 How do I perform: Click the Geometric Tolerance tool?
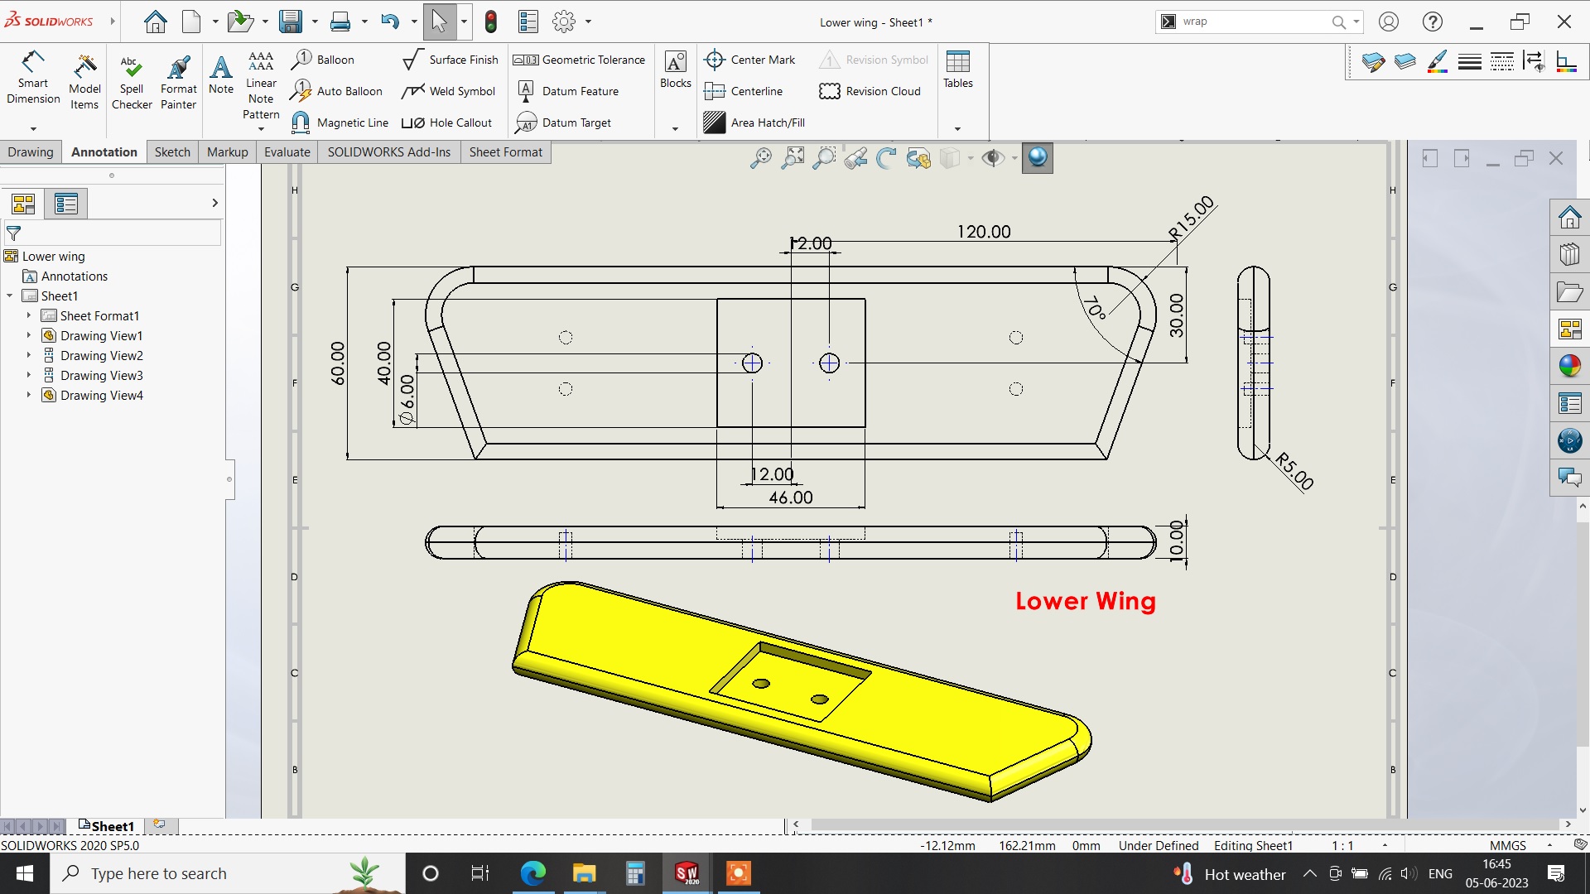point(579,60)
